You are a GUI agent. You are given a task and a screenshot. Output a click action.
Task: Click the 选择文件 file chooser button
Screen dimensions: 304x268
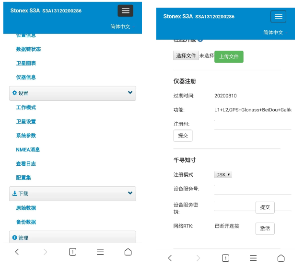coord(186,56)
